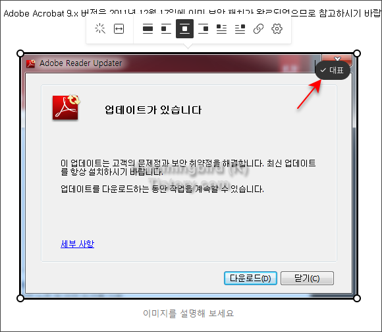Click the top-left image resize handle
The height and width of the screenshot is (332, 382).
20,53
